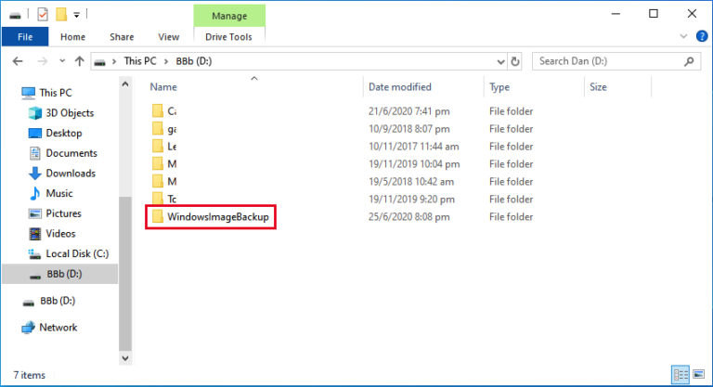Image resolution: width=713 pixels, height=387 pixels.
Task: Select the folder dated 10/11/2017 11:44 am
Action: coord(164,147)
